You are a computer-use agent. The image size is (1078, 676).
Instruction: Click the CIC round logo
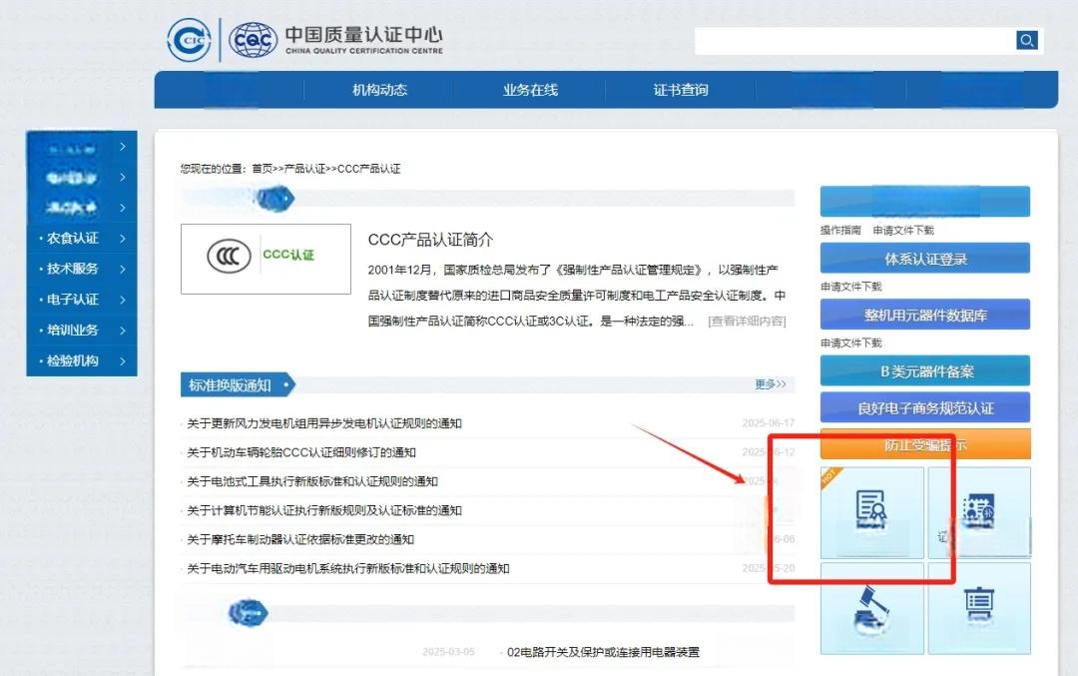[189, 40]
